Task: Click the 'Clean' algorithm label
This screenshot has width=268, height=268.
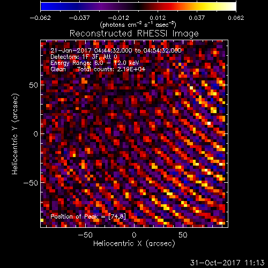Action: coord(58,69)
